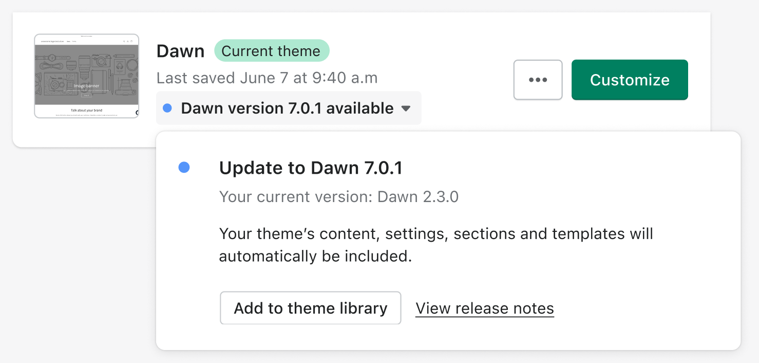Click the chat bubble in the preview corner
This screenshot has height=363, width=759.
coord(137,113)
